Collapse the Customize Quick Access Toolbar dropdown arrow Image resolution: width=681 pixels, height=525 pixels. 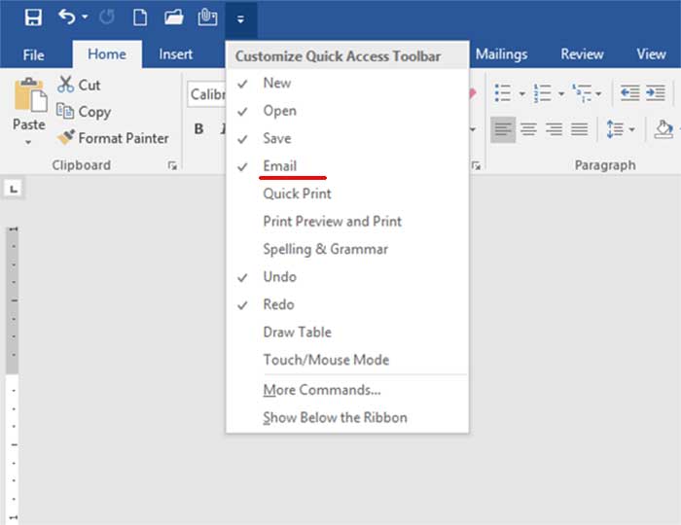coord(240,18)
